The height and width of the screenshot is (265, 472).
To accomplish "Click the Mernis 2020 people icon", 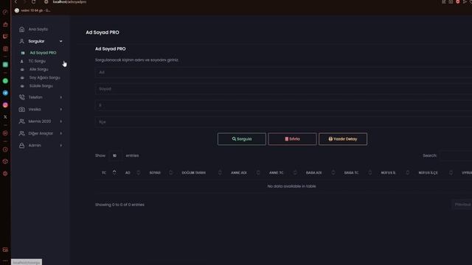I will coord(21,121).
